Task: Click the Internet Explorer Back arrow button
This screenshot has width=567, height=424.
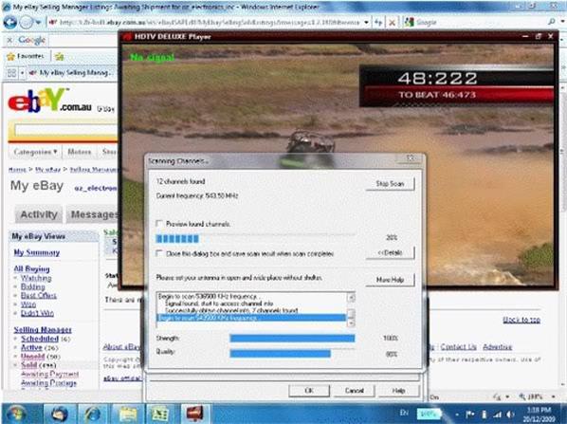Action: pyautogui.click(x=10, y=23)
